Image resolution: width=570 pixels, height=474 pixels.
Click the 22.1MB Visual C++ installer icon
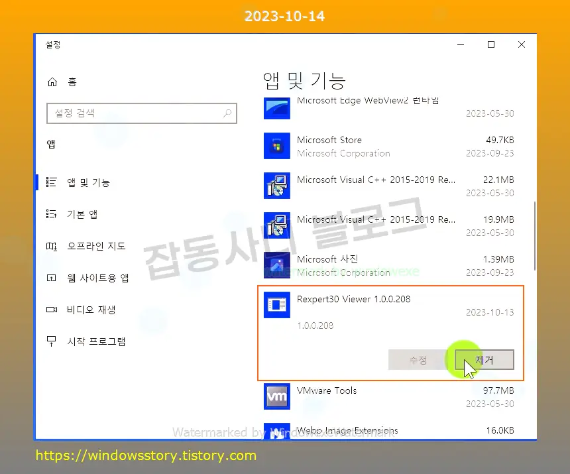pos(277,186)
